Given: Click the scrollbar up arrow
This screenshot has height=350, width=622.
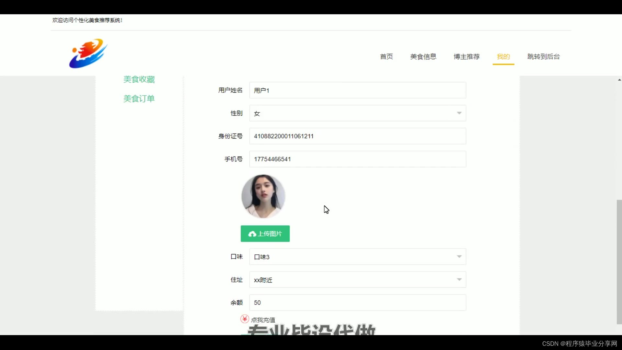Looking at the screenshot, I should click(619, 80).
